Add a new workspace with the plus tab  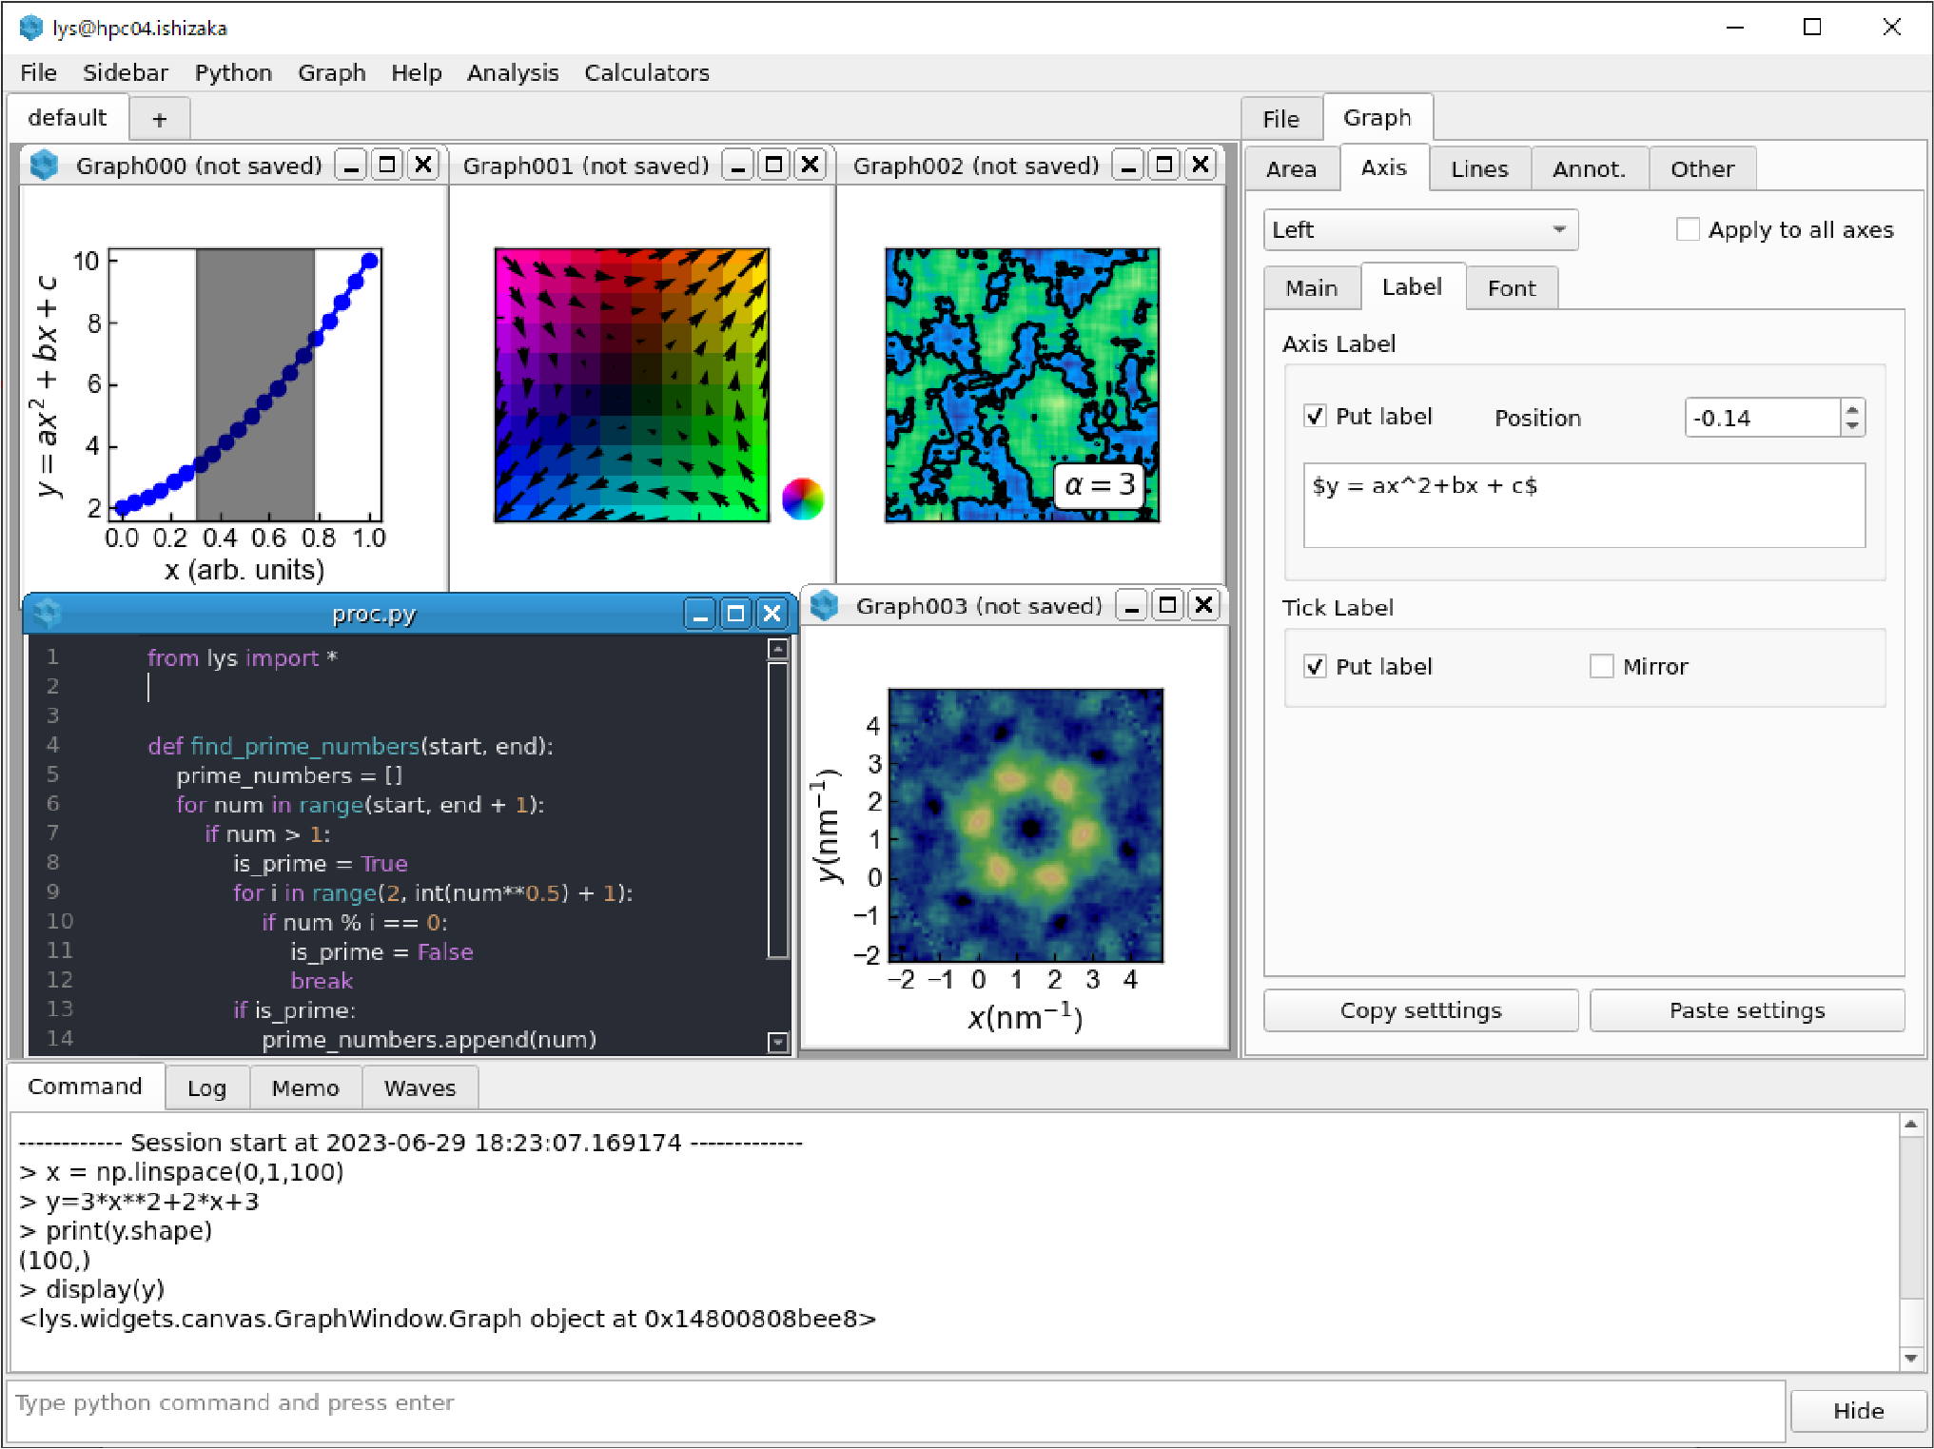159,120
